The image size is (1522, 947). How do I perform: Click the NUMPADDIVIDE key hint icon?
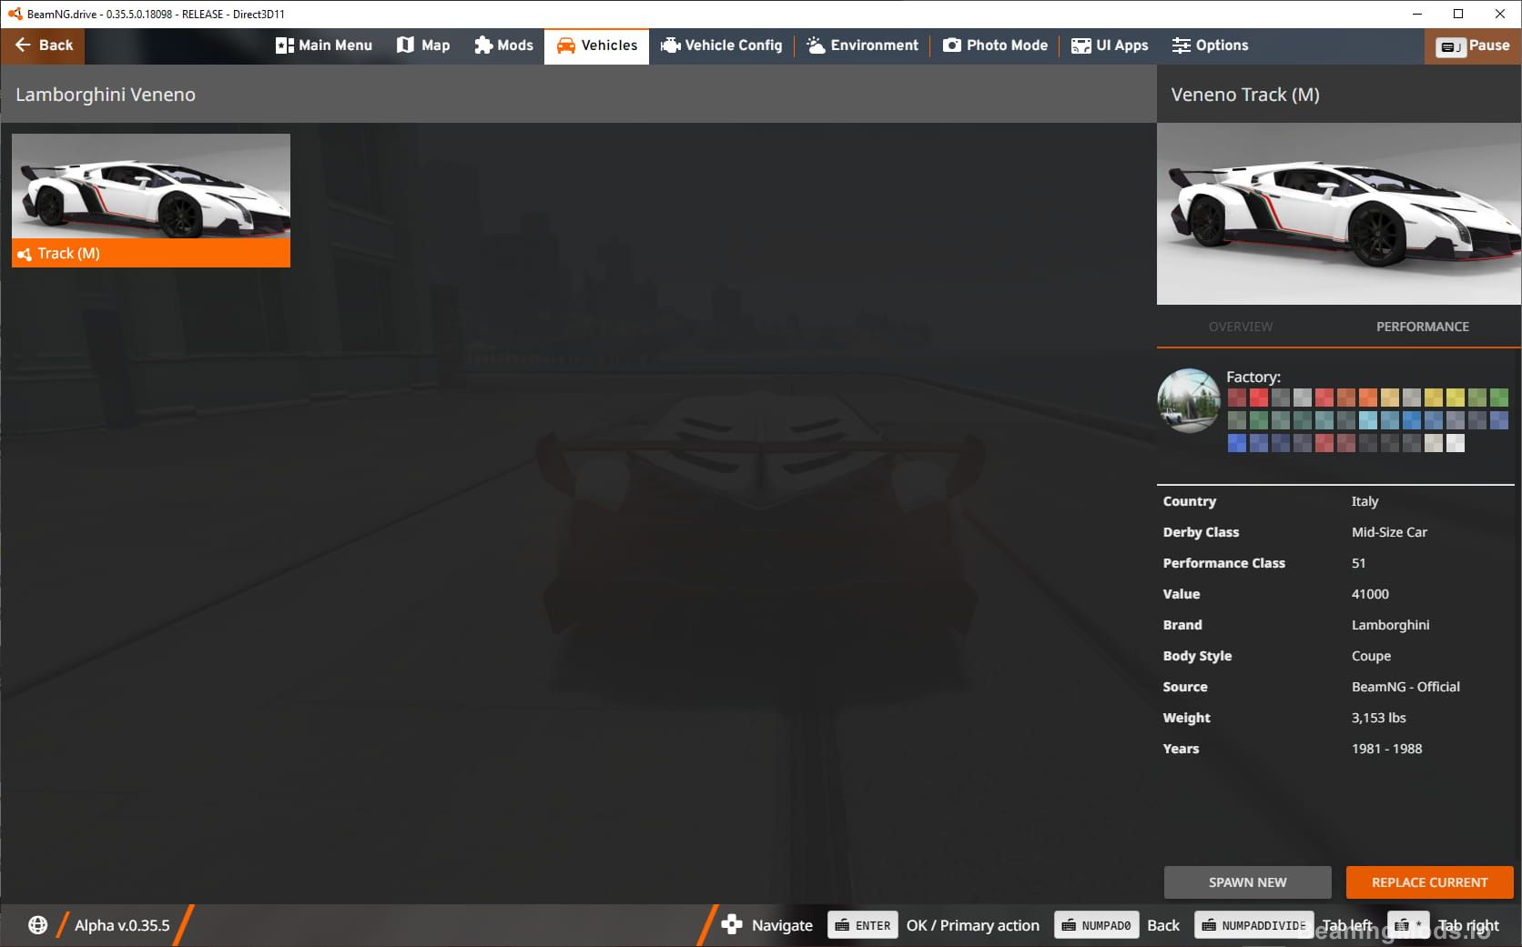[x=1253, y=925]
